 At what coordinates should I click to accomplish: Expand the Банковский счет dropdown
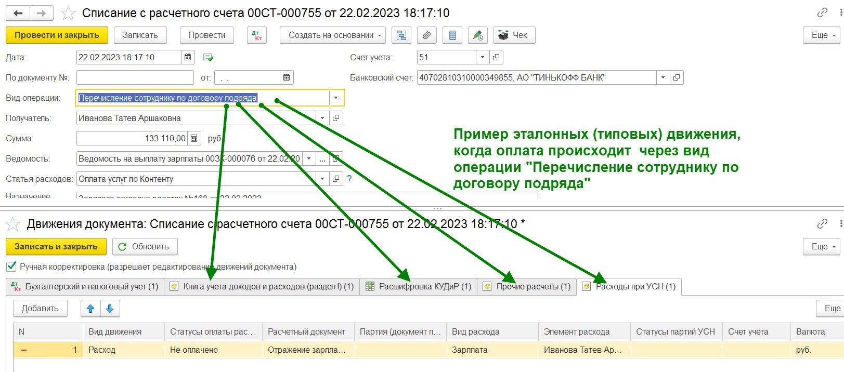tap(663, 77)
